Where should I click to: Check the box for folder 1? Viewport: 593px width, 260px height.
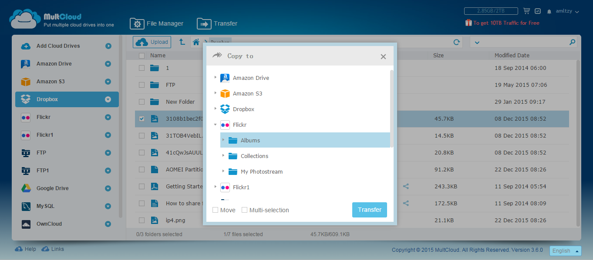point(142,68)
